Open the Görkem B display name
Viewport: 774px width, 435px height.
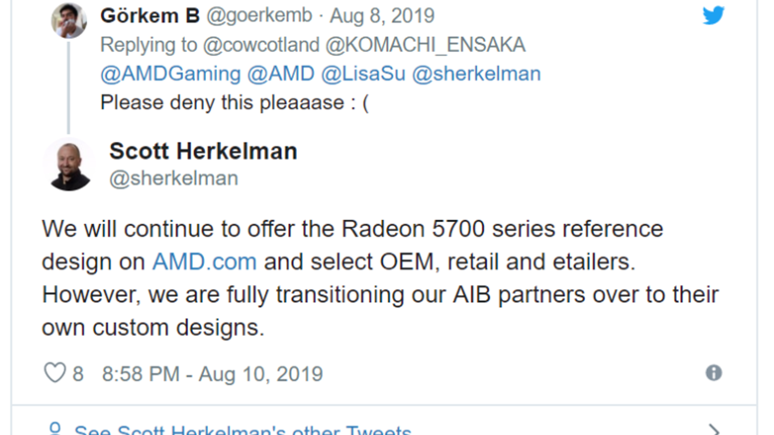click(150, 16)
